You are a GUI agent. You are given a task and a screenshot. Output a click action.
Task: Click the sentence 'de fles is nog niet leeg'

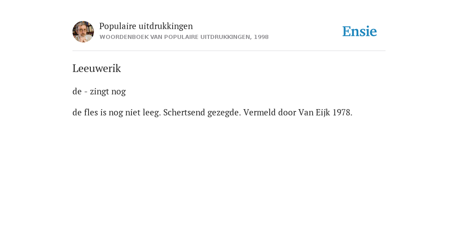click(116, 112)
